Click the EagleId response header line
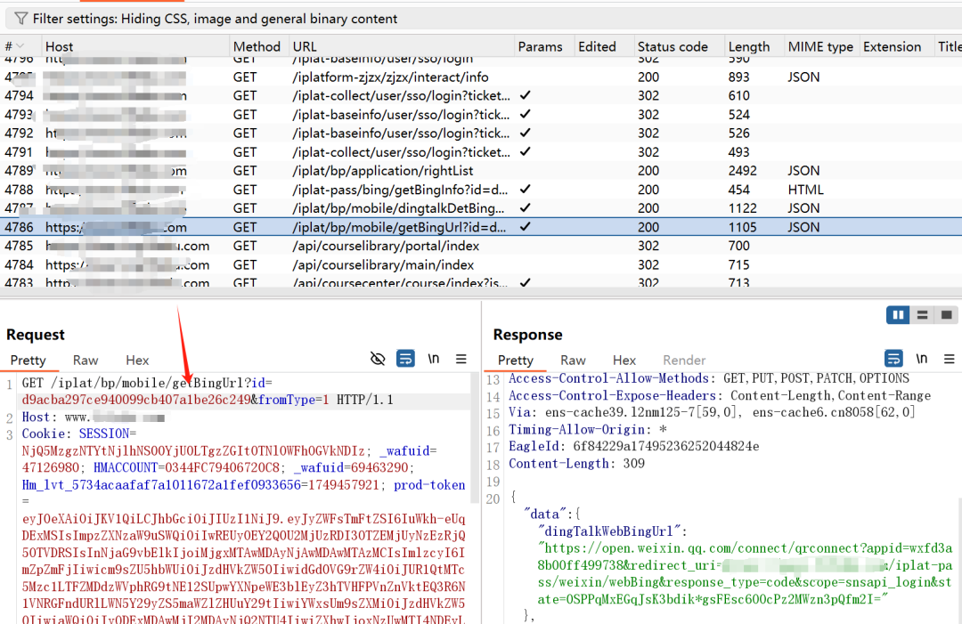 click(x=634, y=446)
